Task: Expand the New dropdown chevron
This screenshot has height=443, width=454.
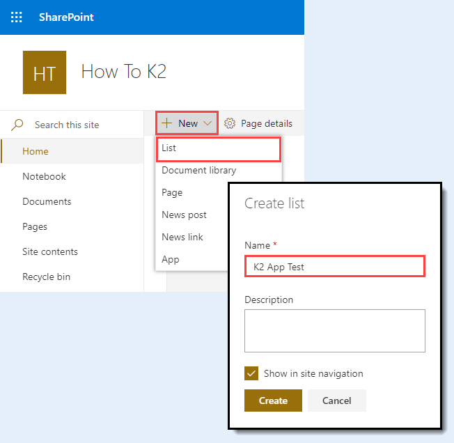Action: [x=208, y=123]
